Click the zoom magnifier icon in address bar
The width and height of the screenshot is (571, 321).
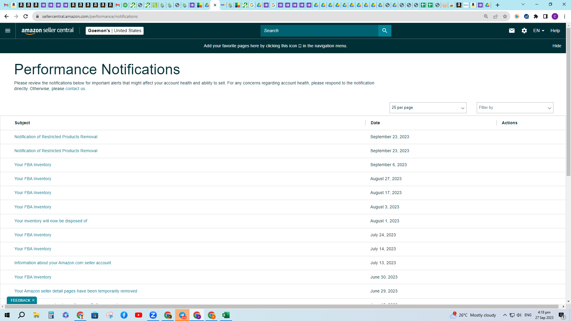[x=486, y=16]
